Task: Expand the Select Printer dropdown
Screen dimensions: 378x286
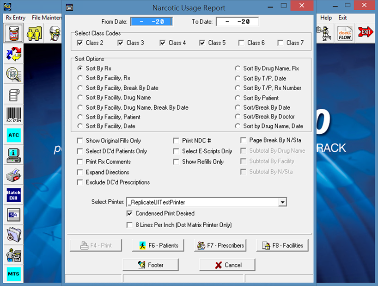Action: pos(282,202)
